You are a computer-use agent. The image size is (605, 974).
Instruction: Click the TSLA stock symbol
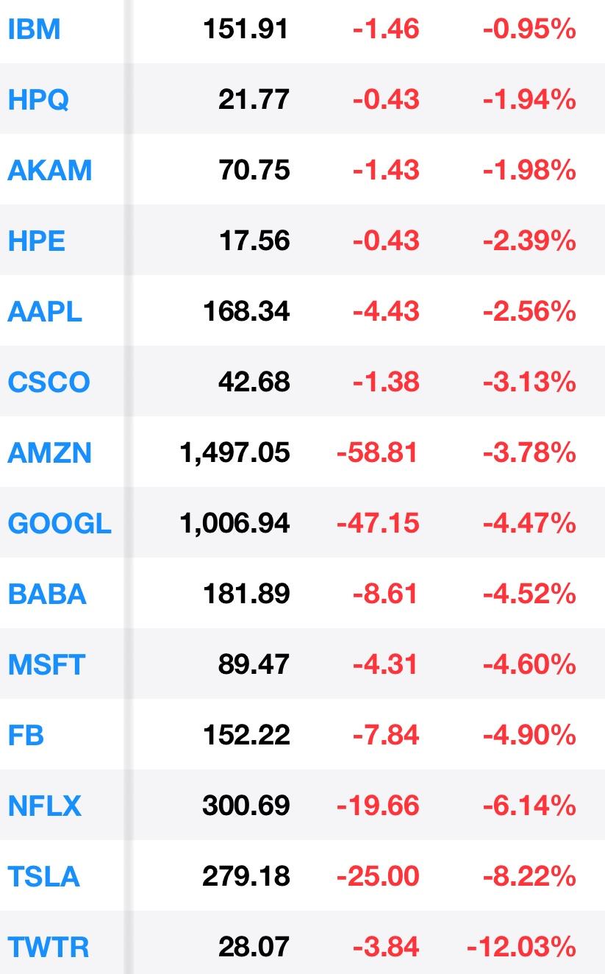pos(43,877)
